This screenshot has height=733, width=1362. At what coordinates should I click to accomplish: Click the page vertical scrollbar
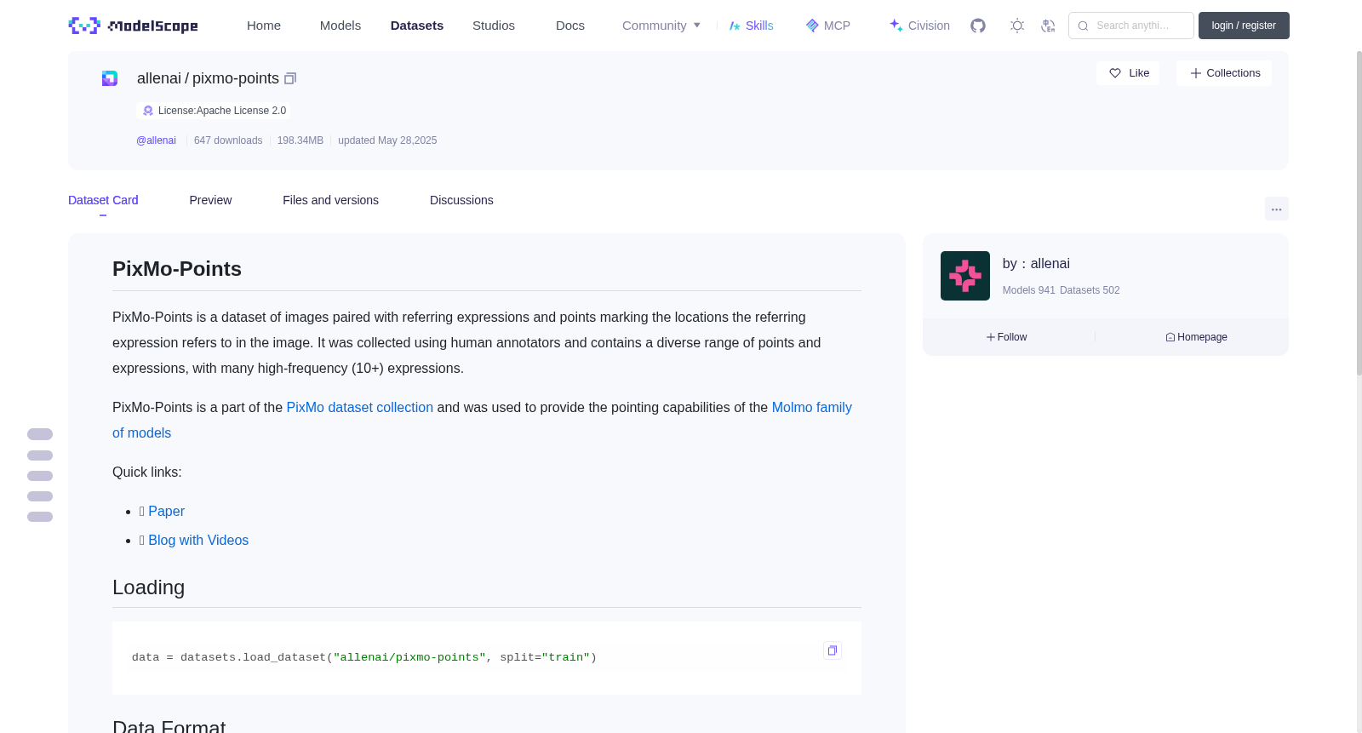[x=1359, y=213]
